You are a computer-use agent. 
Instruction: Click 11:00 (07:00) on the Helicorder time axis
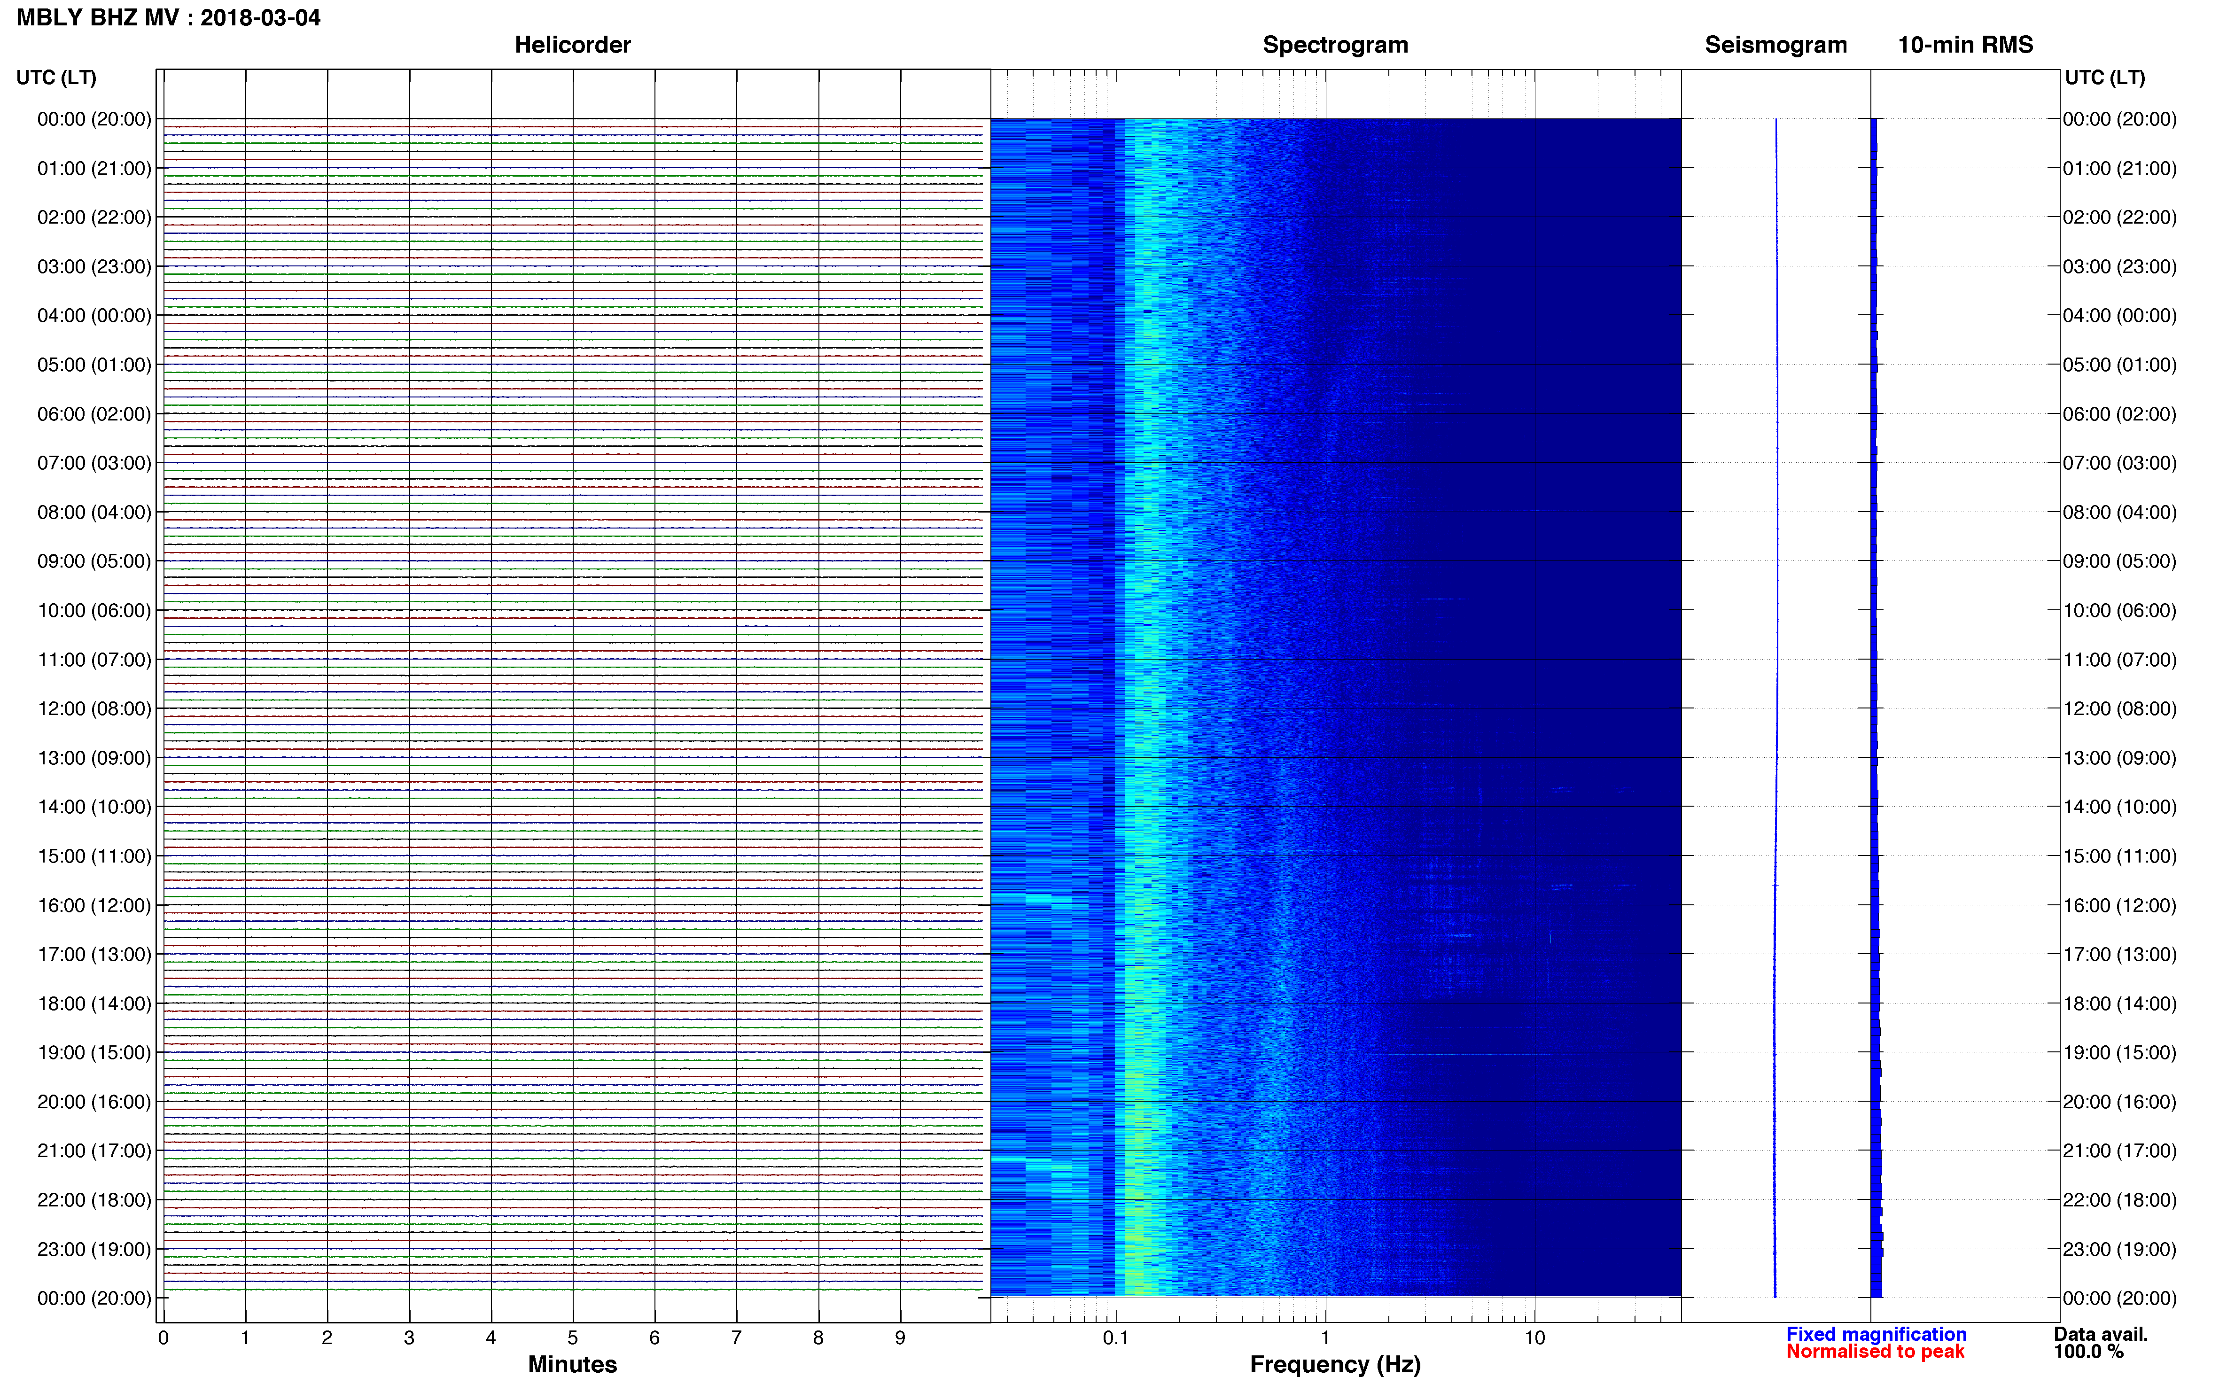(94, 660)
